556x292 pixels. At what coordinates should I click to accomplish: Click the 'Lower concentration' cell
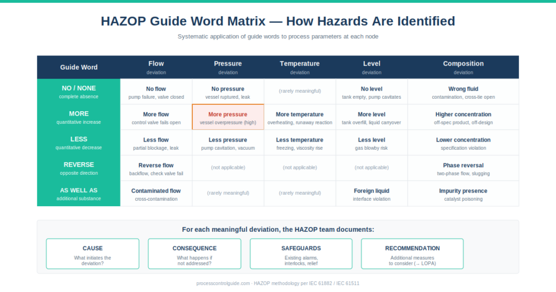(x=463, y=142)
